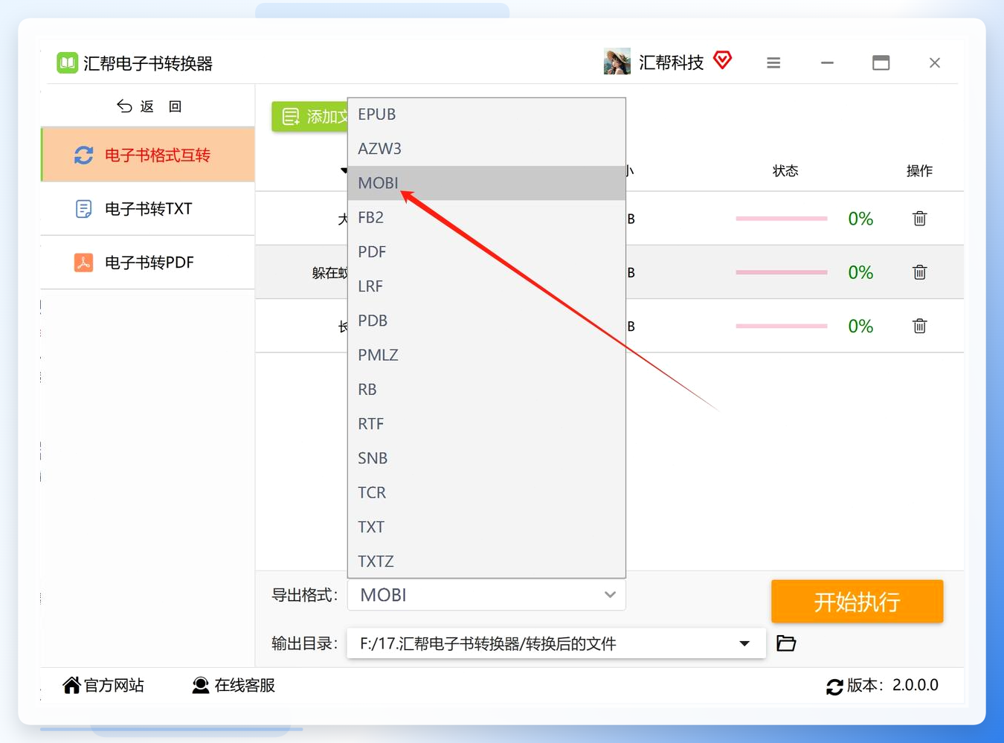Image resolution: width=1004 pixels, height=743 pixels.
Task: Collapse the 导出格式 MOBI combo box
Action: 486,595
